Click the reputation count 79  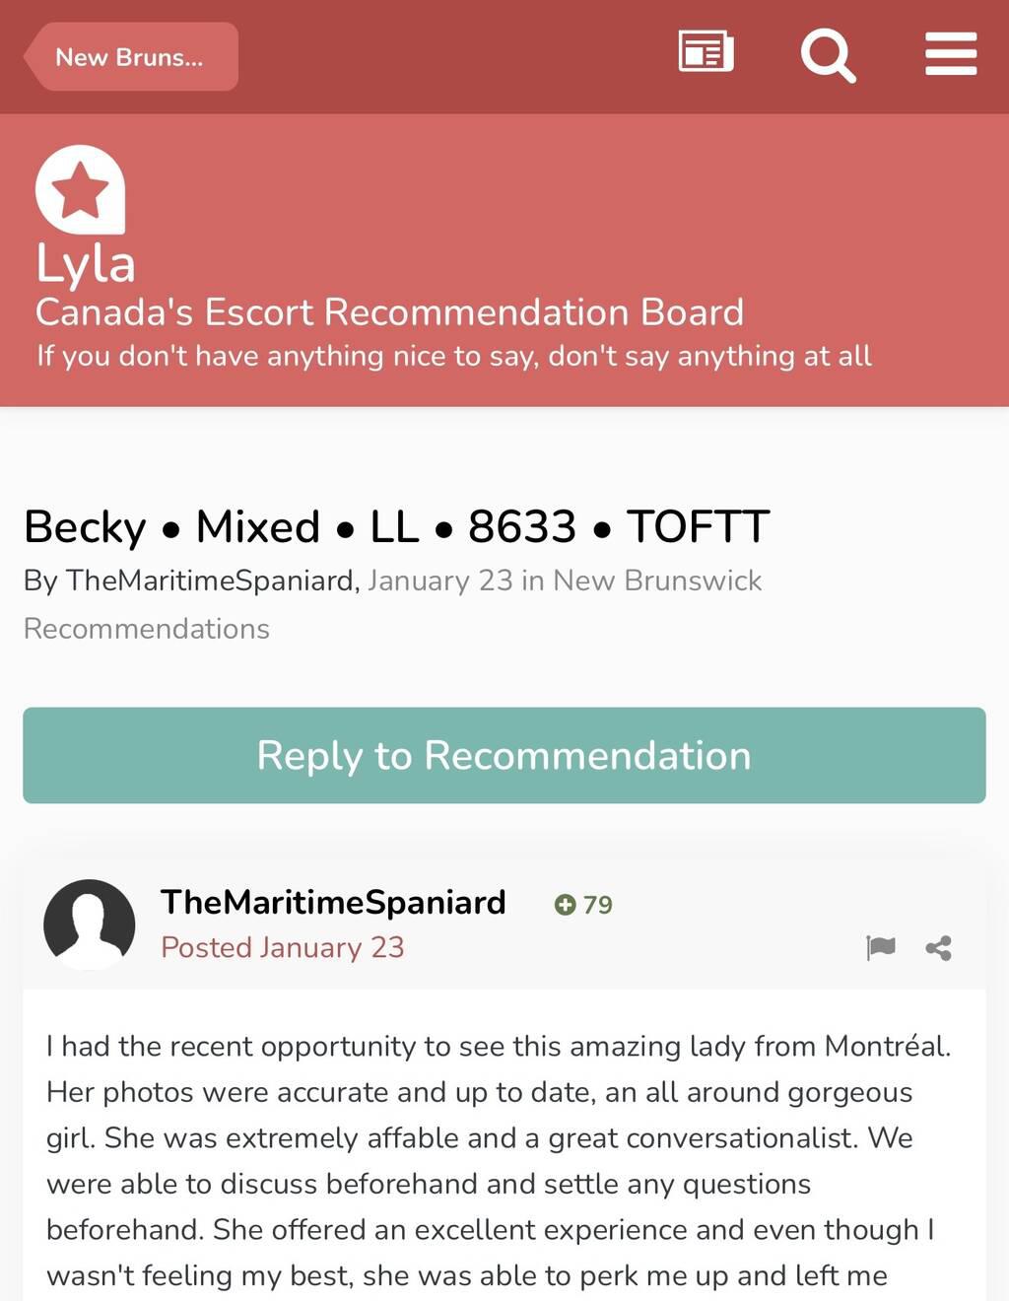pos(597,905)
